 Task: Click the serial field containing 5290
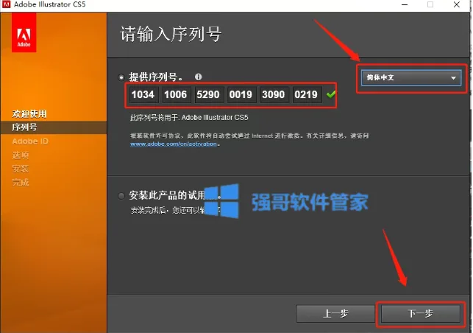click(208, 94)
